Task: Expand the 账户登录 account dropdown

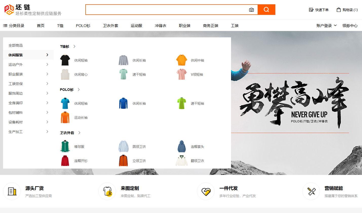Action: point(327,25)
